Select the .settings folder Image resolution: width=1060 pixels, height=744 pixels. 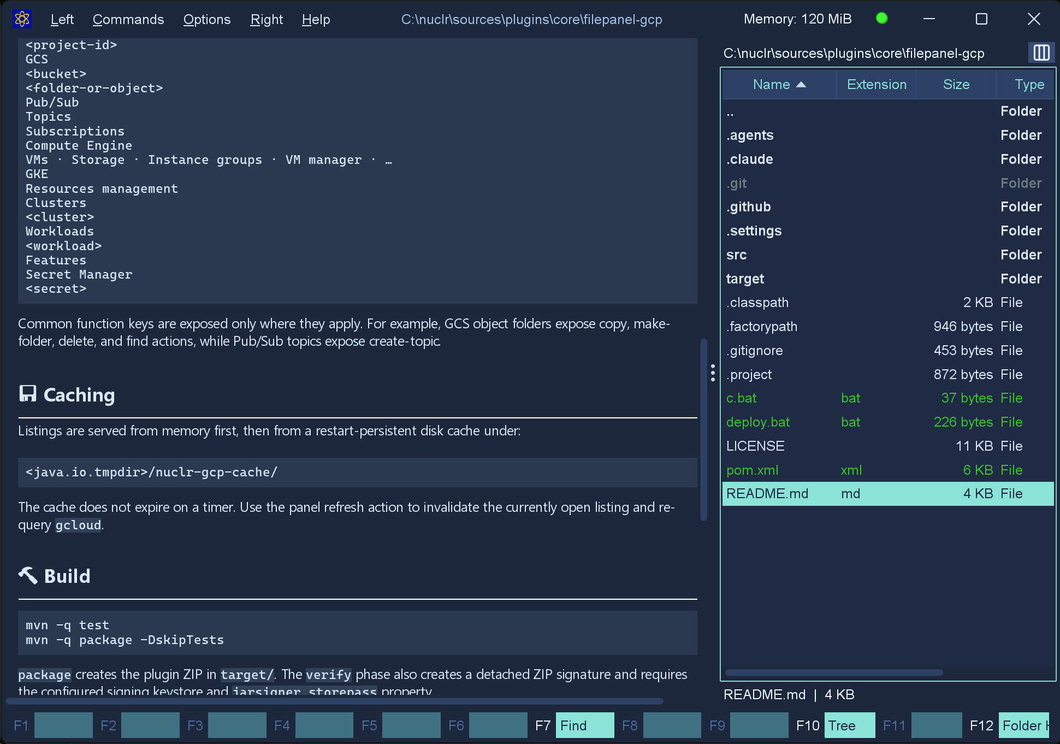(x=888, y=231)
